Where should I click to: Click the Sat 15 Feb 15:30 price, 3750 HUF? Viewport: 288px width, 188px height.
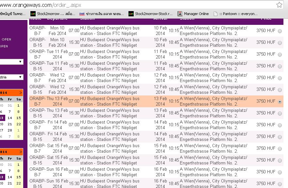(266, 160)
